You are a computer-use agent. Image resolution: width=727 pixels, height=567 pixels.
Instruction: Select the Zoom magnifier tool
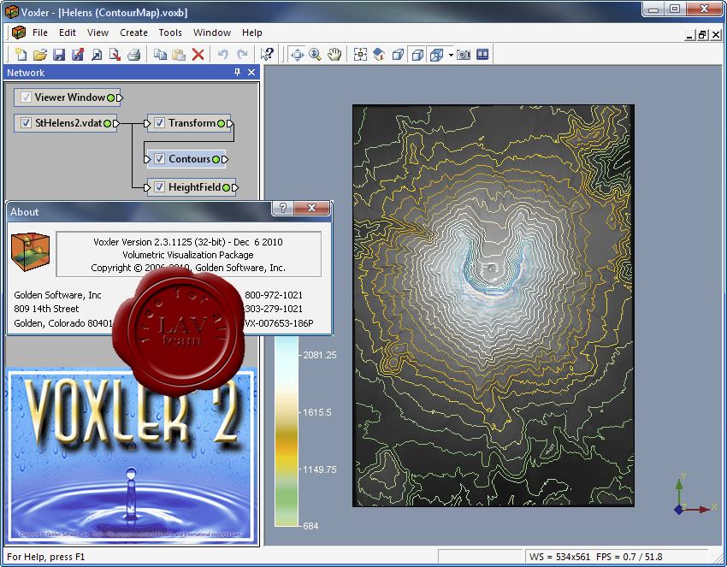tap(316, 55)
